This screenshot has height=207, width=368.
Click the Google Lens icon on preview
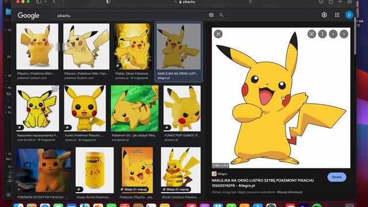point(312,34)
